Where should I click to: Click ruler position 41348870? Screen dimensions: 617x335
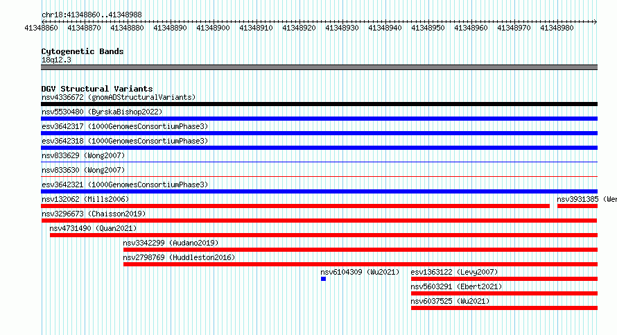84,28
